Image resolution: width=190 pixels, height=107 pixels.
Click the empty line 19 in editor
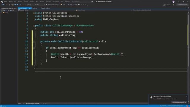point(111,70)
